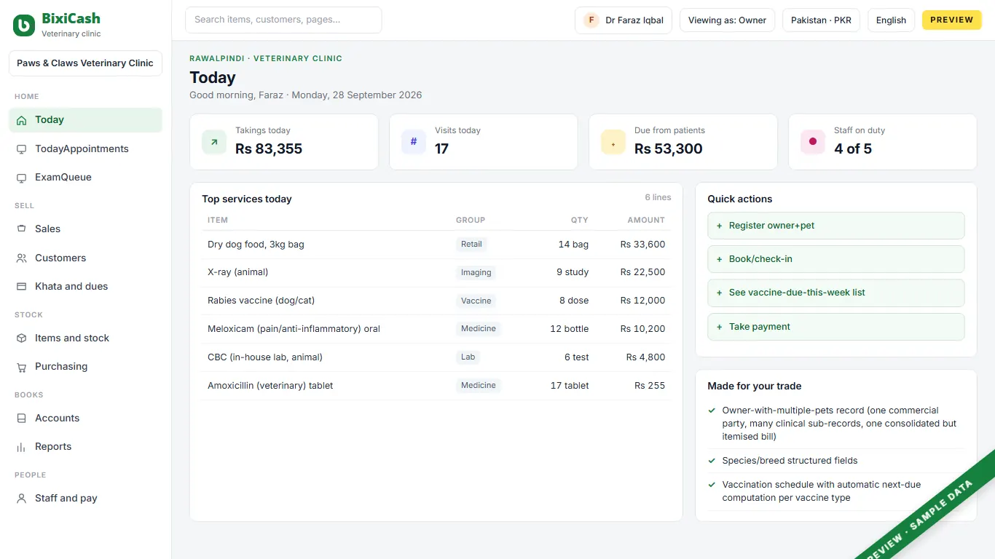Screen dimensions: 995x559
Task: Click the monitor icon beside ExamQueue
Action: click(x=21, y=178)
